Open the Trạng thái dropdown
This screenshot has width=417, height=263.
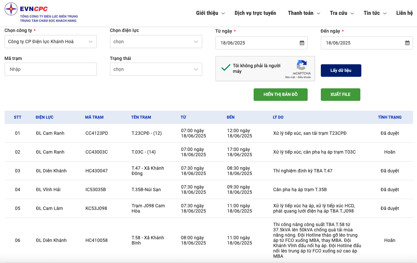pos(156,69)
